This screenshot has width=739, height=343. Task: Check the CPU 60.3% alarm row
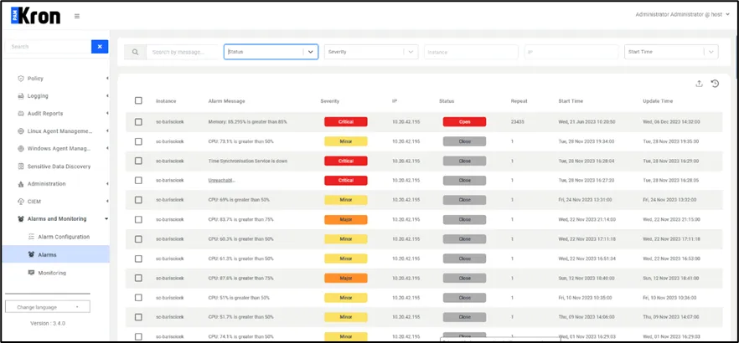point(138,239)
